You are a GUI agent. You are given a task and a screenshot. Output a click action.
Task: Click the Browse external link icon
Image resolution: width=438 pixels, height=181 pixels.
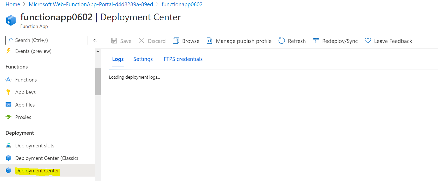(176, 41)
